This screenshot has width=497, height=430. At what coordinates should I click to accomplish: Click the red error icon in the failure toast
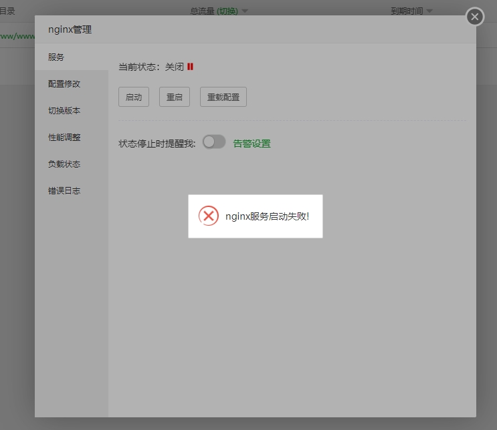[x=208, y=216]
